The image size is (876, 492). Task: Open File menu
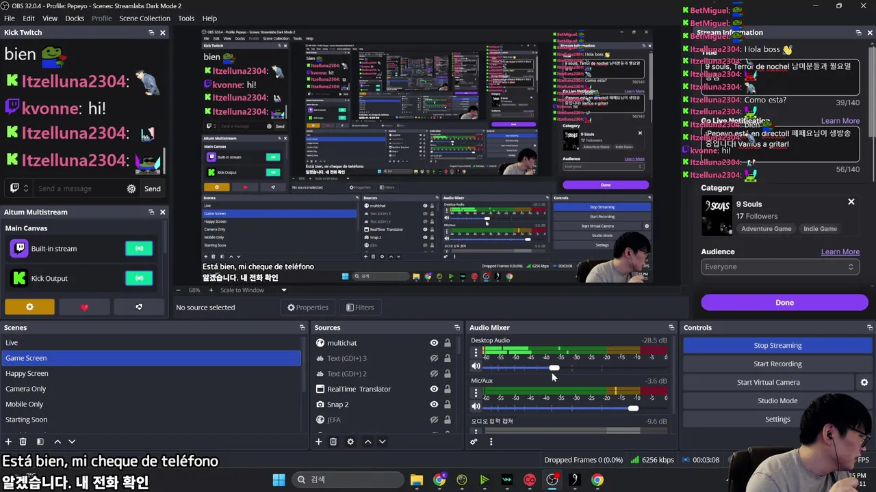coord(10,18)
